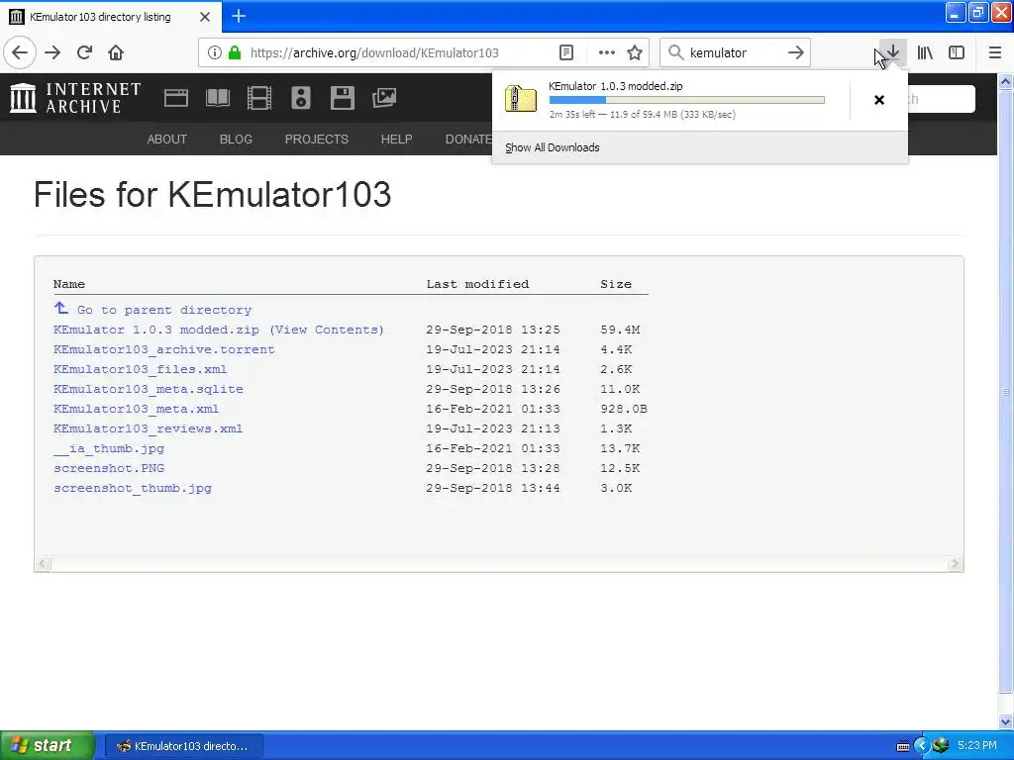Show All Downloads
Screen dimensions: 1014x760
(x=553, y=147)
